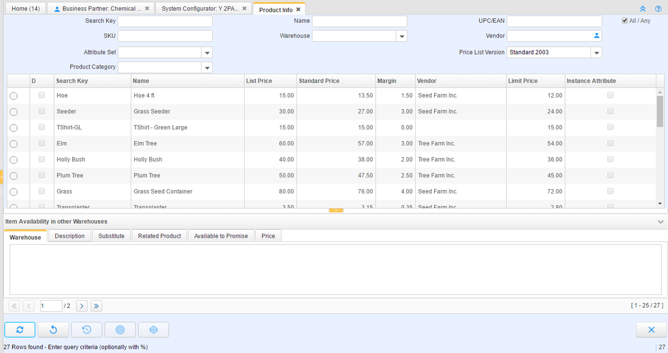Click the target zoom button
668x353 pixels.
coord(120,330)
